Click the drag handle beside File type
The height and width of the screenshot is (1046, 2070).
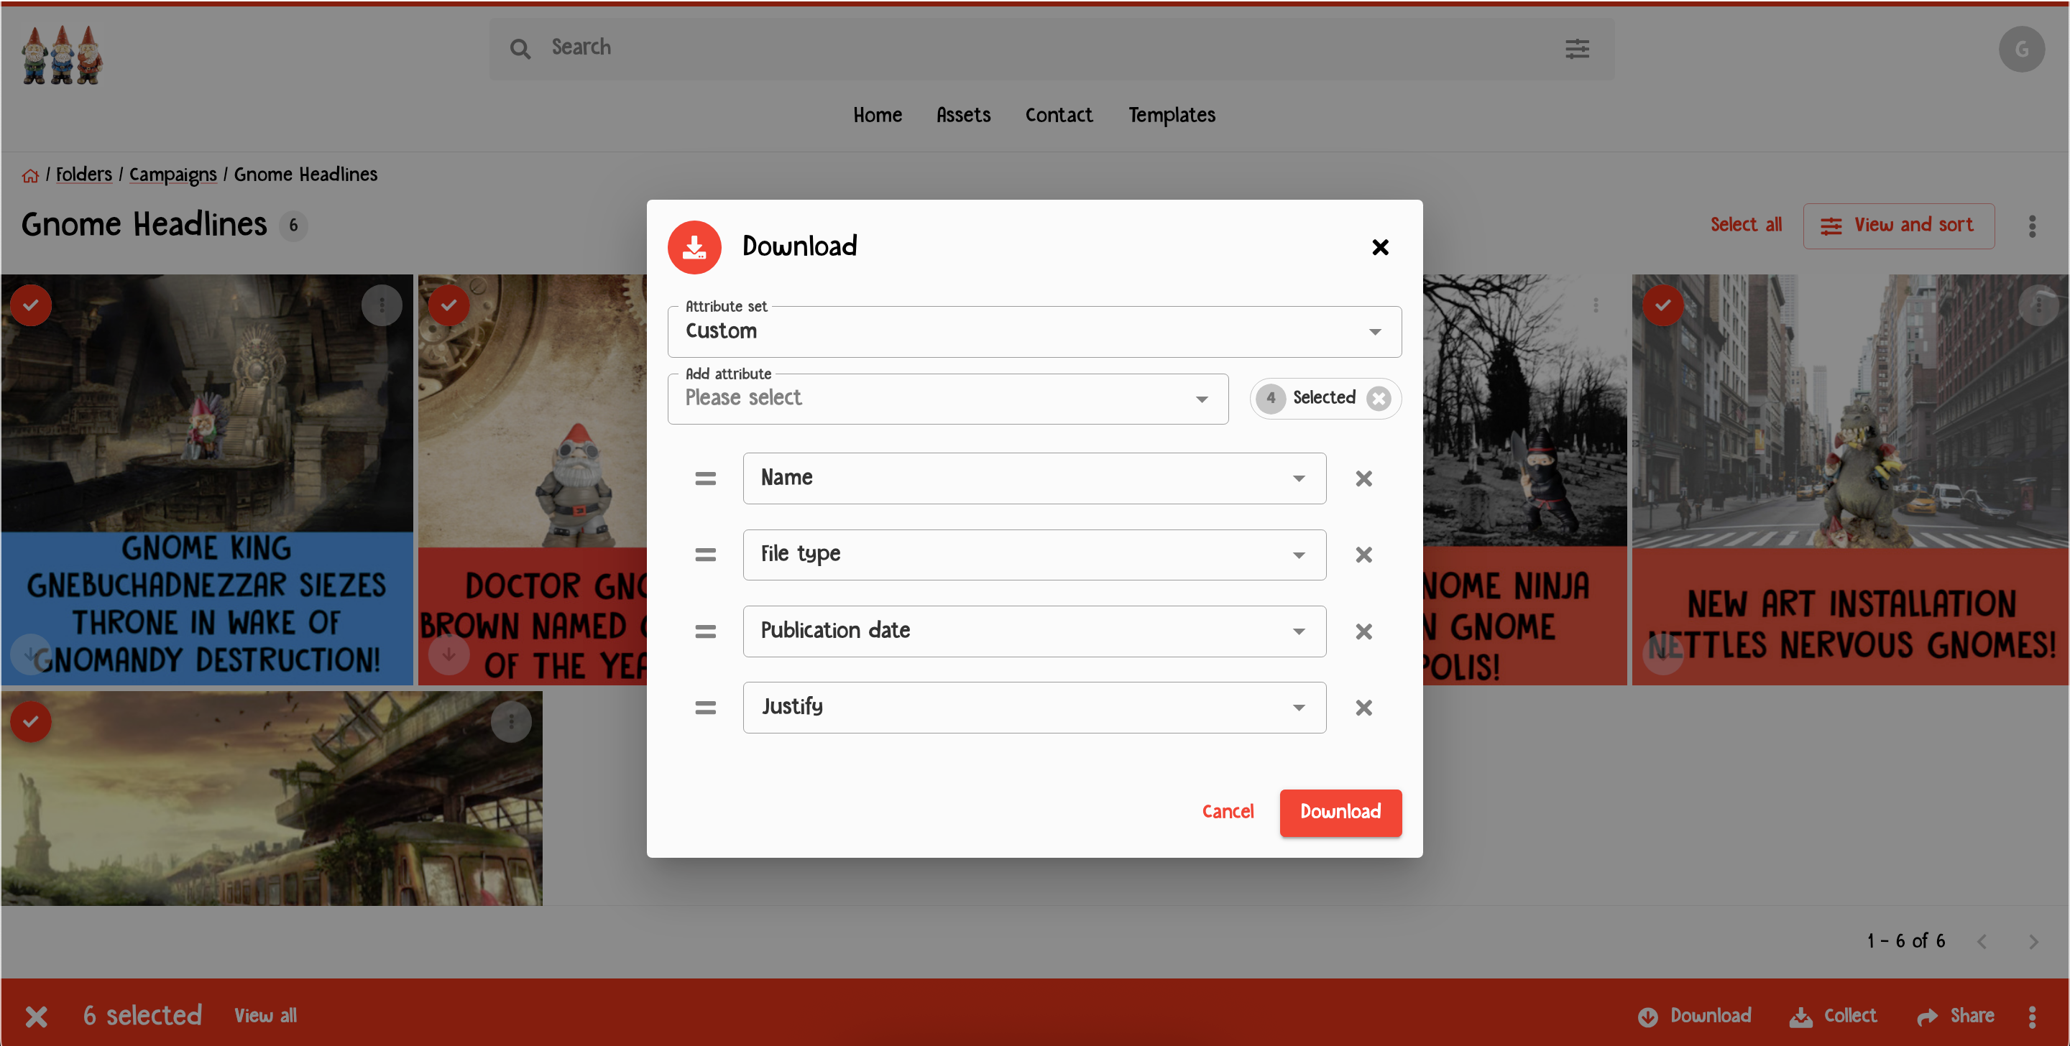pos(704,555)
